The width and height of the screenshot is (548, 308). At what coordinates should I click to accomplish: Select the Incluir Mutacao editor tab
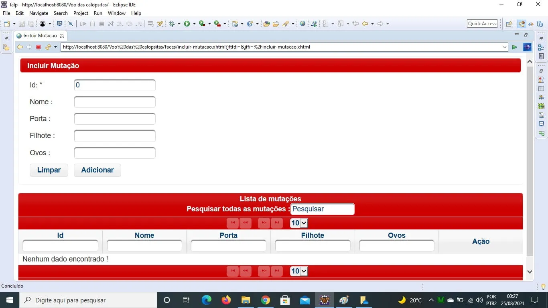pos(40,36)
